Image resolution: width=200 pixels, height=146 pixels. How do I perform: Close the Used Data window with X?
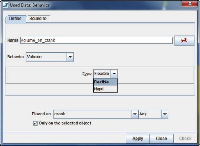tap(189, 4)
